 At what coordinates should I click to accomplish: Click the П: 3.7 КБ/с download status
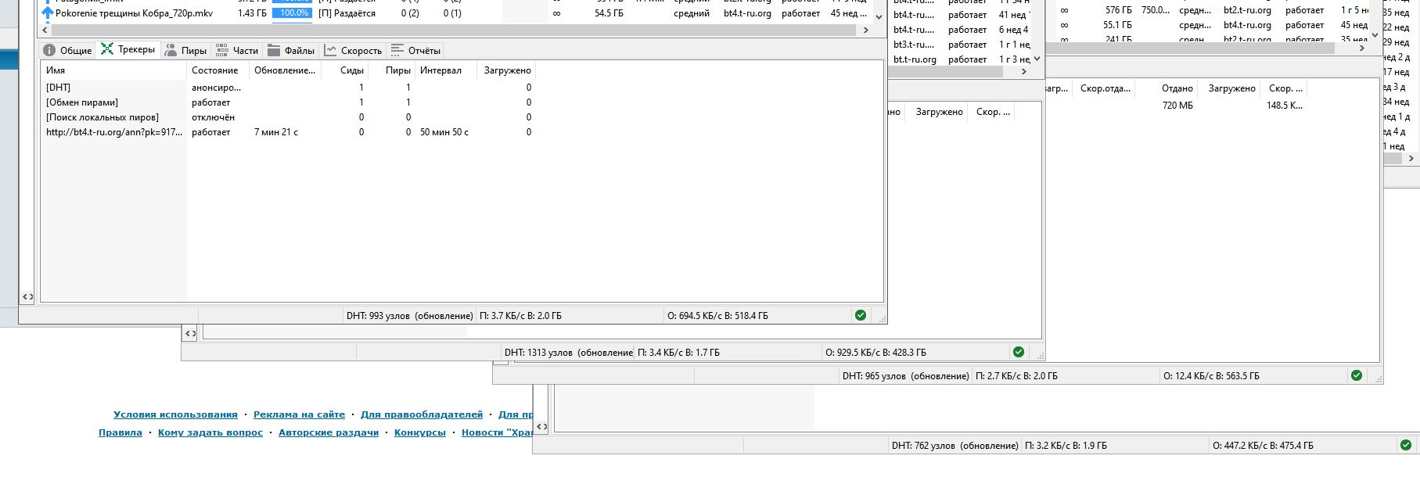520,316
